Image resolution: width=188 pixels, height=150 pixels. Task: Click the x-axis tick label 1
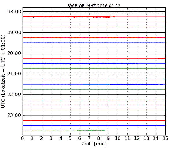pyautogui.click(x=32, y=138)
